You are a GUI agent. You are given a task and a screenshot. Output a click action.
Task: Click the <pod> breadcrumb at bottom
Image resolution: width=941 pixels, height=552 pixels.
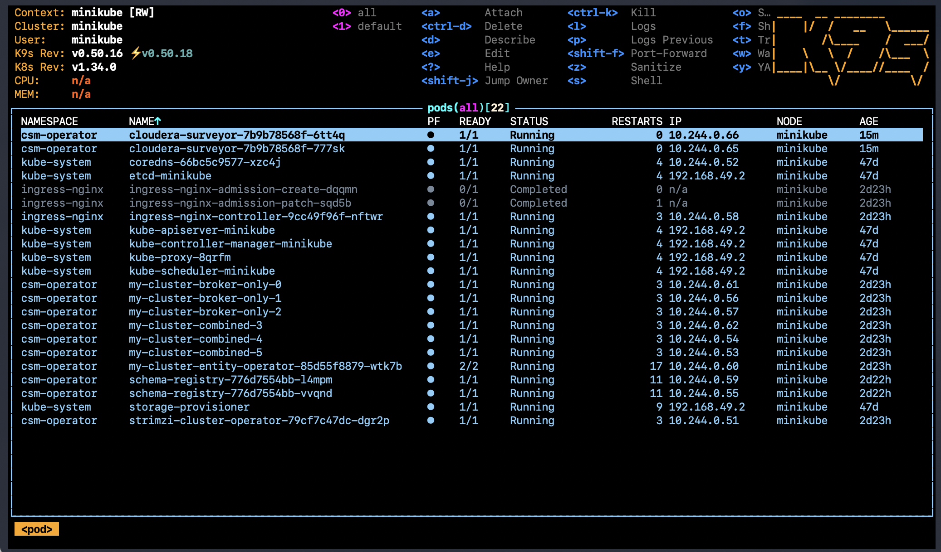pos(37,529)
